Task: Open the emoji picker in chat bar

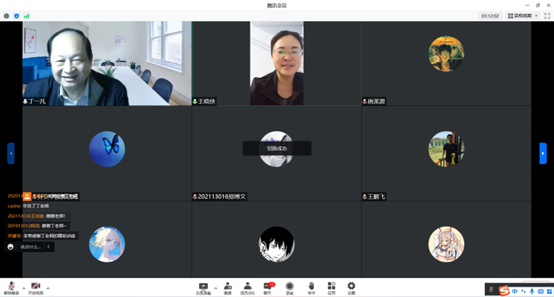Action: coord(11,247)
